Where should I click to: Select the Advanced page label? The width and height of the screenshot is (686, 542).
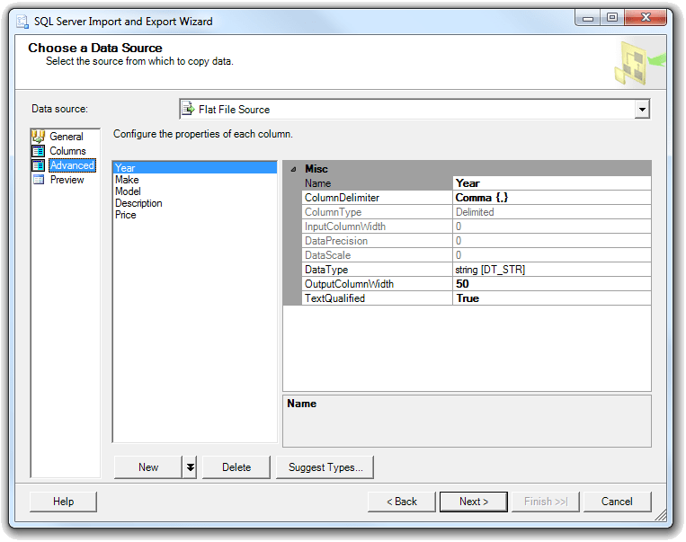coord(72,165)
